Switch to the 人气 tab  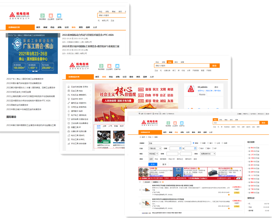coord(110,126)
